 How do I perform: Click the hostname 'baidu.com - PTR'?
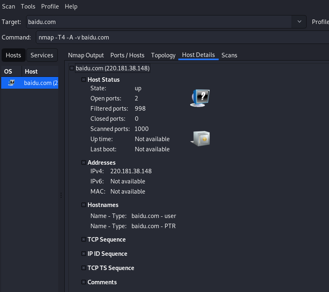click(x=154, y=226)
